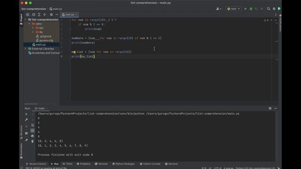Viewport: 301px width, 169px height.
Task: Run the main configuration with green play button
Action: pos(246,9)
